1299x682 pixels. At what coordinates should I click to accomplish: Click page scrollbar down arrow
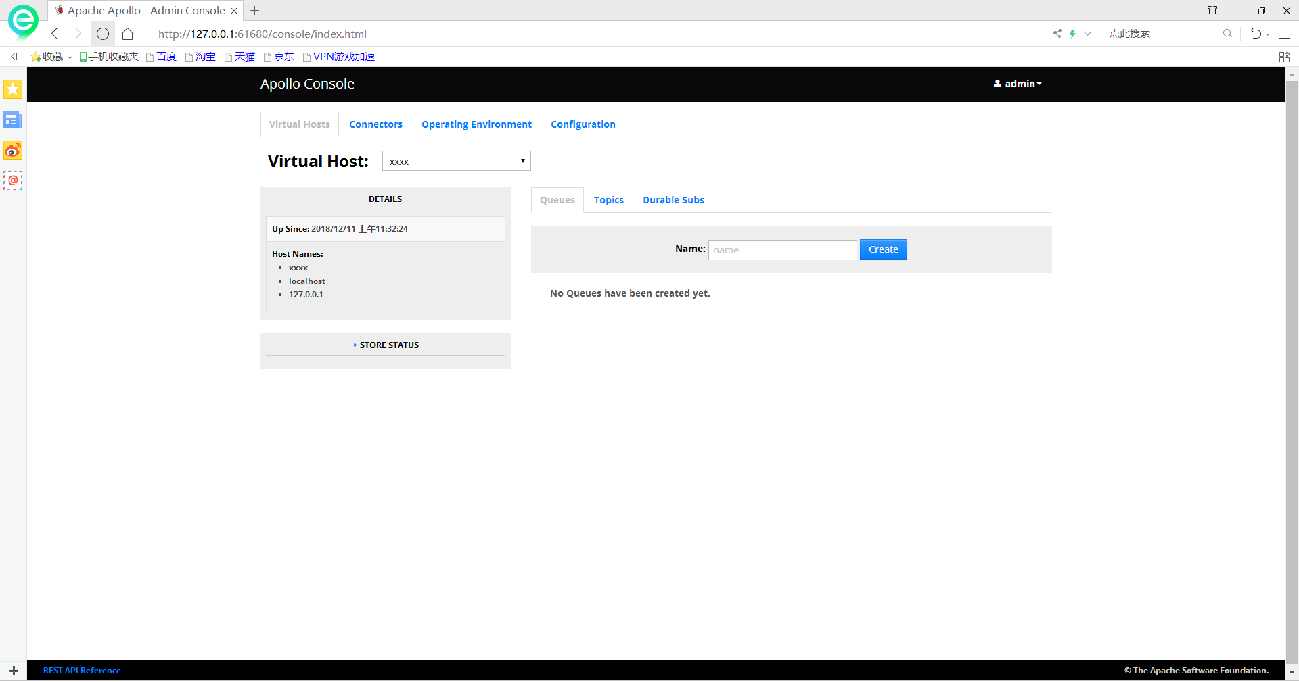click(x=1292, y=672)
